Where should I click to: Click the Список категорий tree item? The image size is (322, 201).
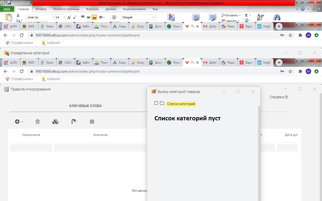click(x=181, y=104)
